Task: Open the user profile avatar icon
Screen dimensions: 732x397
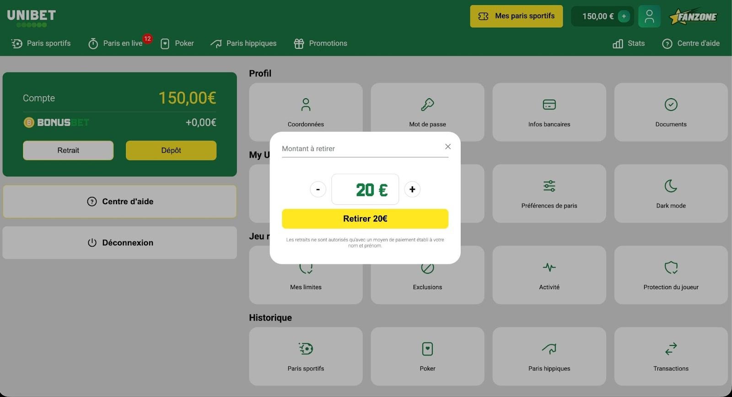Action: tap(649, 16)
